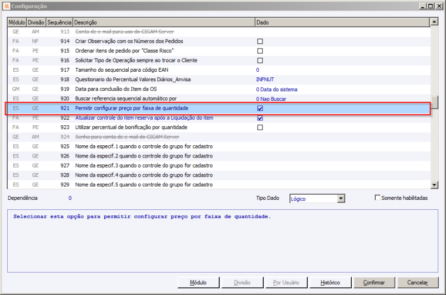Select row 'Questionario do Percentual Valores Diários_Anvisa'

pos(219,80)
